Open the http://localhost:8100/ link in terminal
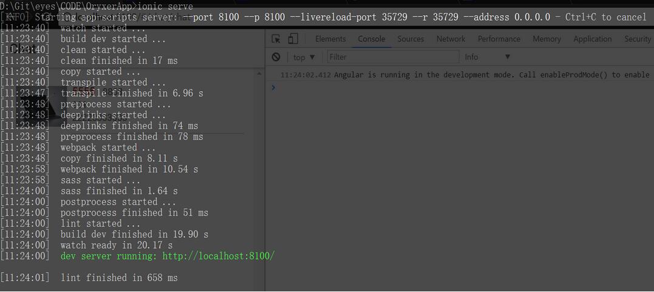The height and width of the screenshot is (292, 654). point(219,256)
